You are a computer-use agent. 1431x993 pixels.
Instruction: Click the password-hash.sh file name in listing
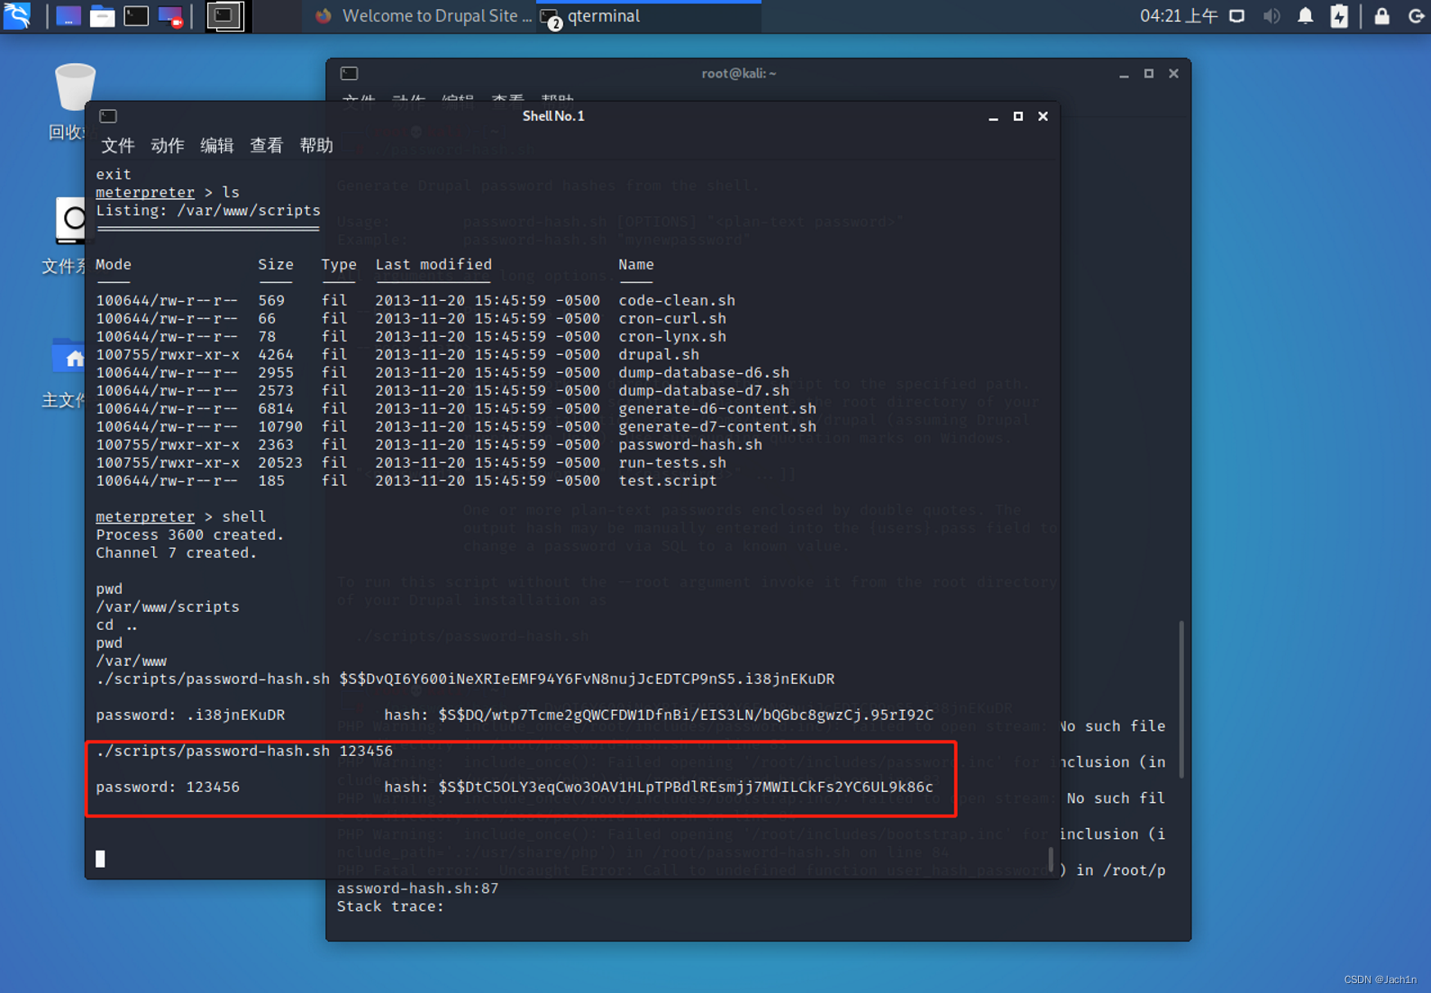690,444
